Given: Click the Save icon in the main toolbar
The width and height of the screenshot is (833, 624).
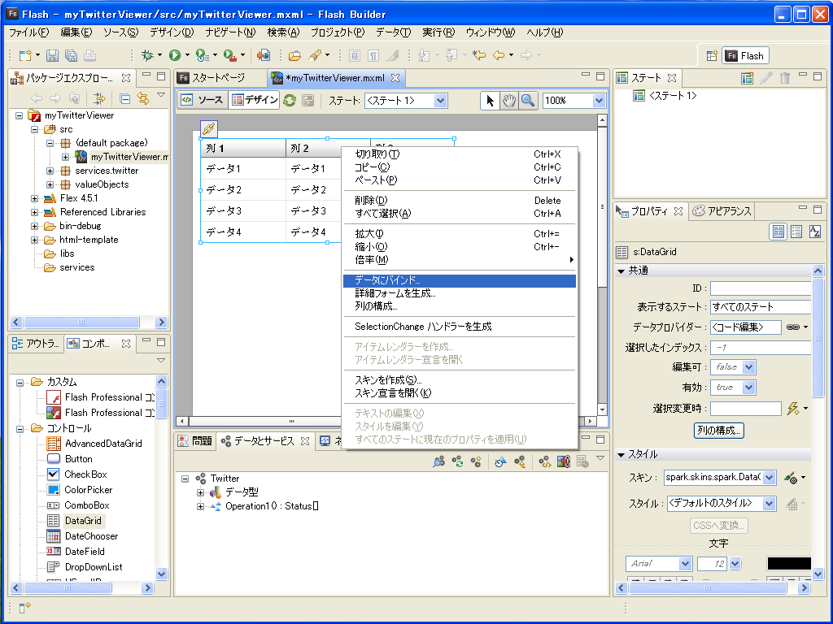Looking at the screenshot, I should coord(52,55).
